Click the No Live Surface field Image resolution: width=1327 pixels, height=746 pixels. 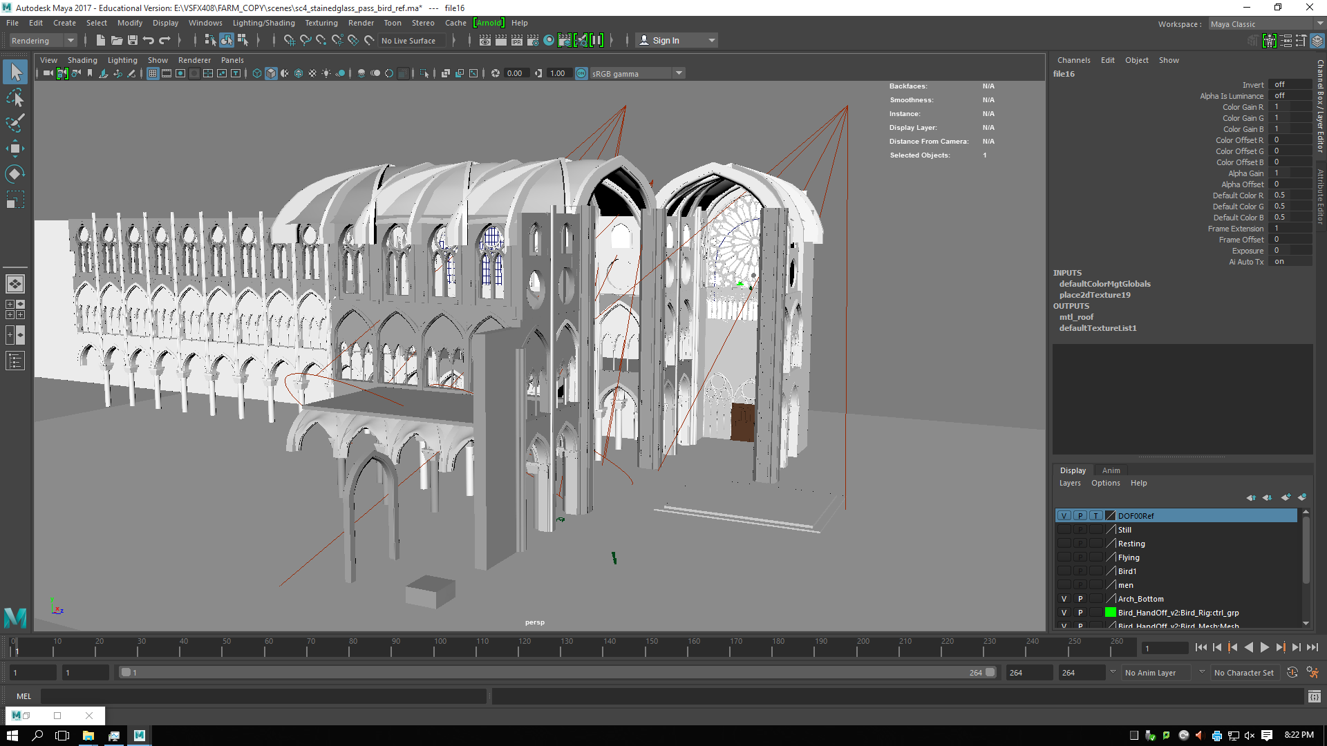click(x=412, y=41)
